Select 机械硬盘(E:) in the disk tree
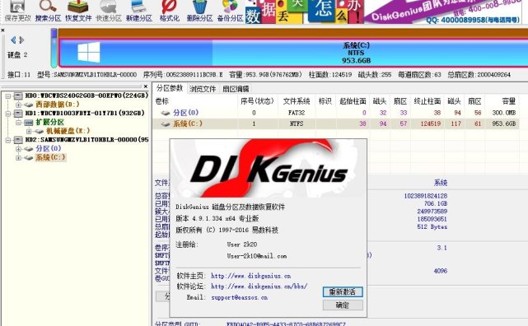528x326 pixels. click(x=68, y=131)
